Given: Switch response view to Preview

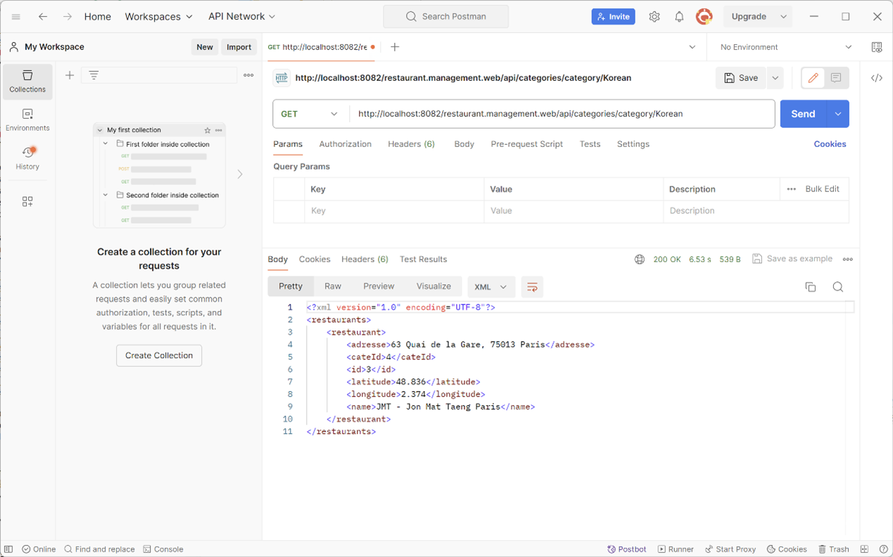Looking at the screenshot, I should 379,287.
